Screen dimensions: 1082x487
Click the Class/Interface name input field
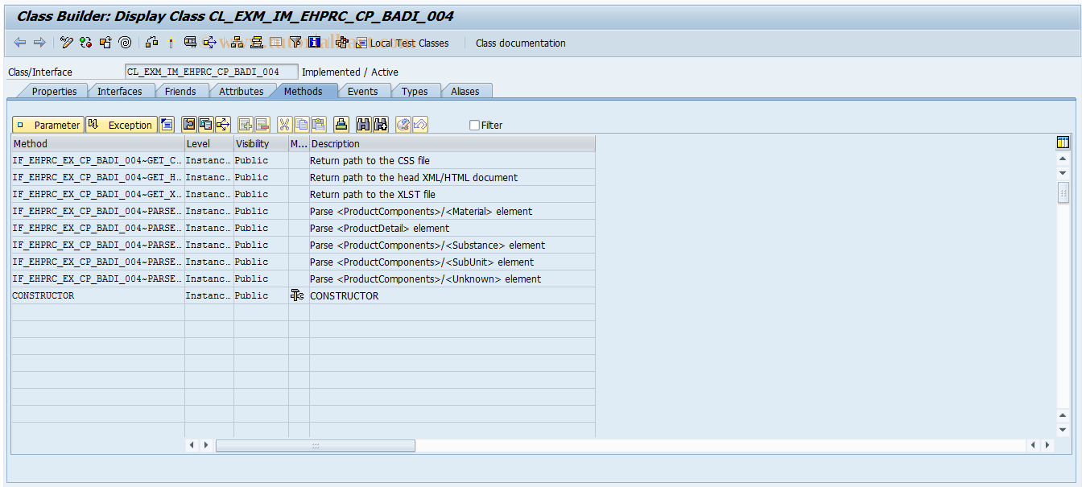[212, 72]
